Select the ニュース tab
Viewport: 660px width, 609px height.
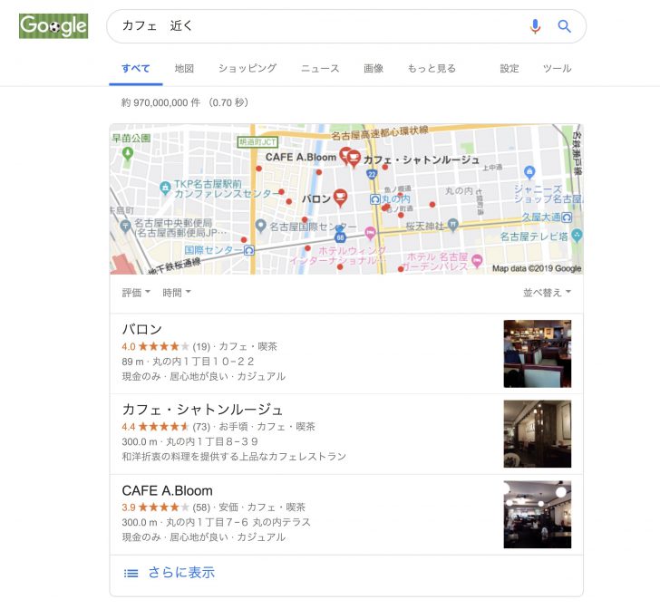tap(320, 69)
